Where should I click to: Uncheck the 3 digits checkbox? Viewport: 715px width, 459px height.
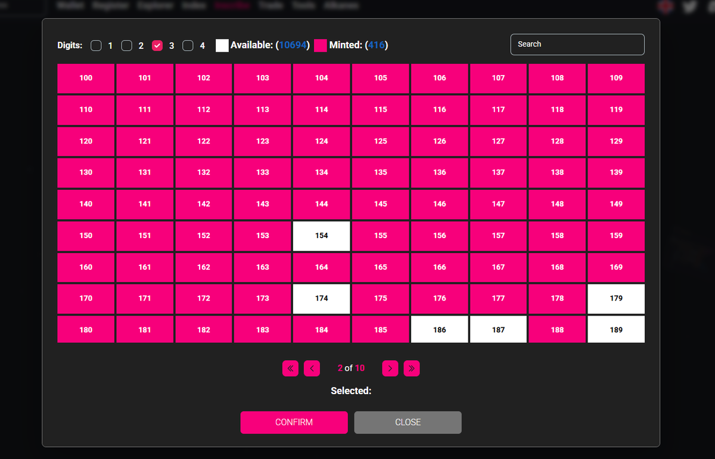coord(157,46)
